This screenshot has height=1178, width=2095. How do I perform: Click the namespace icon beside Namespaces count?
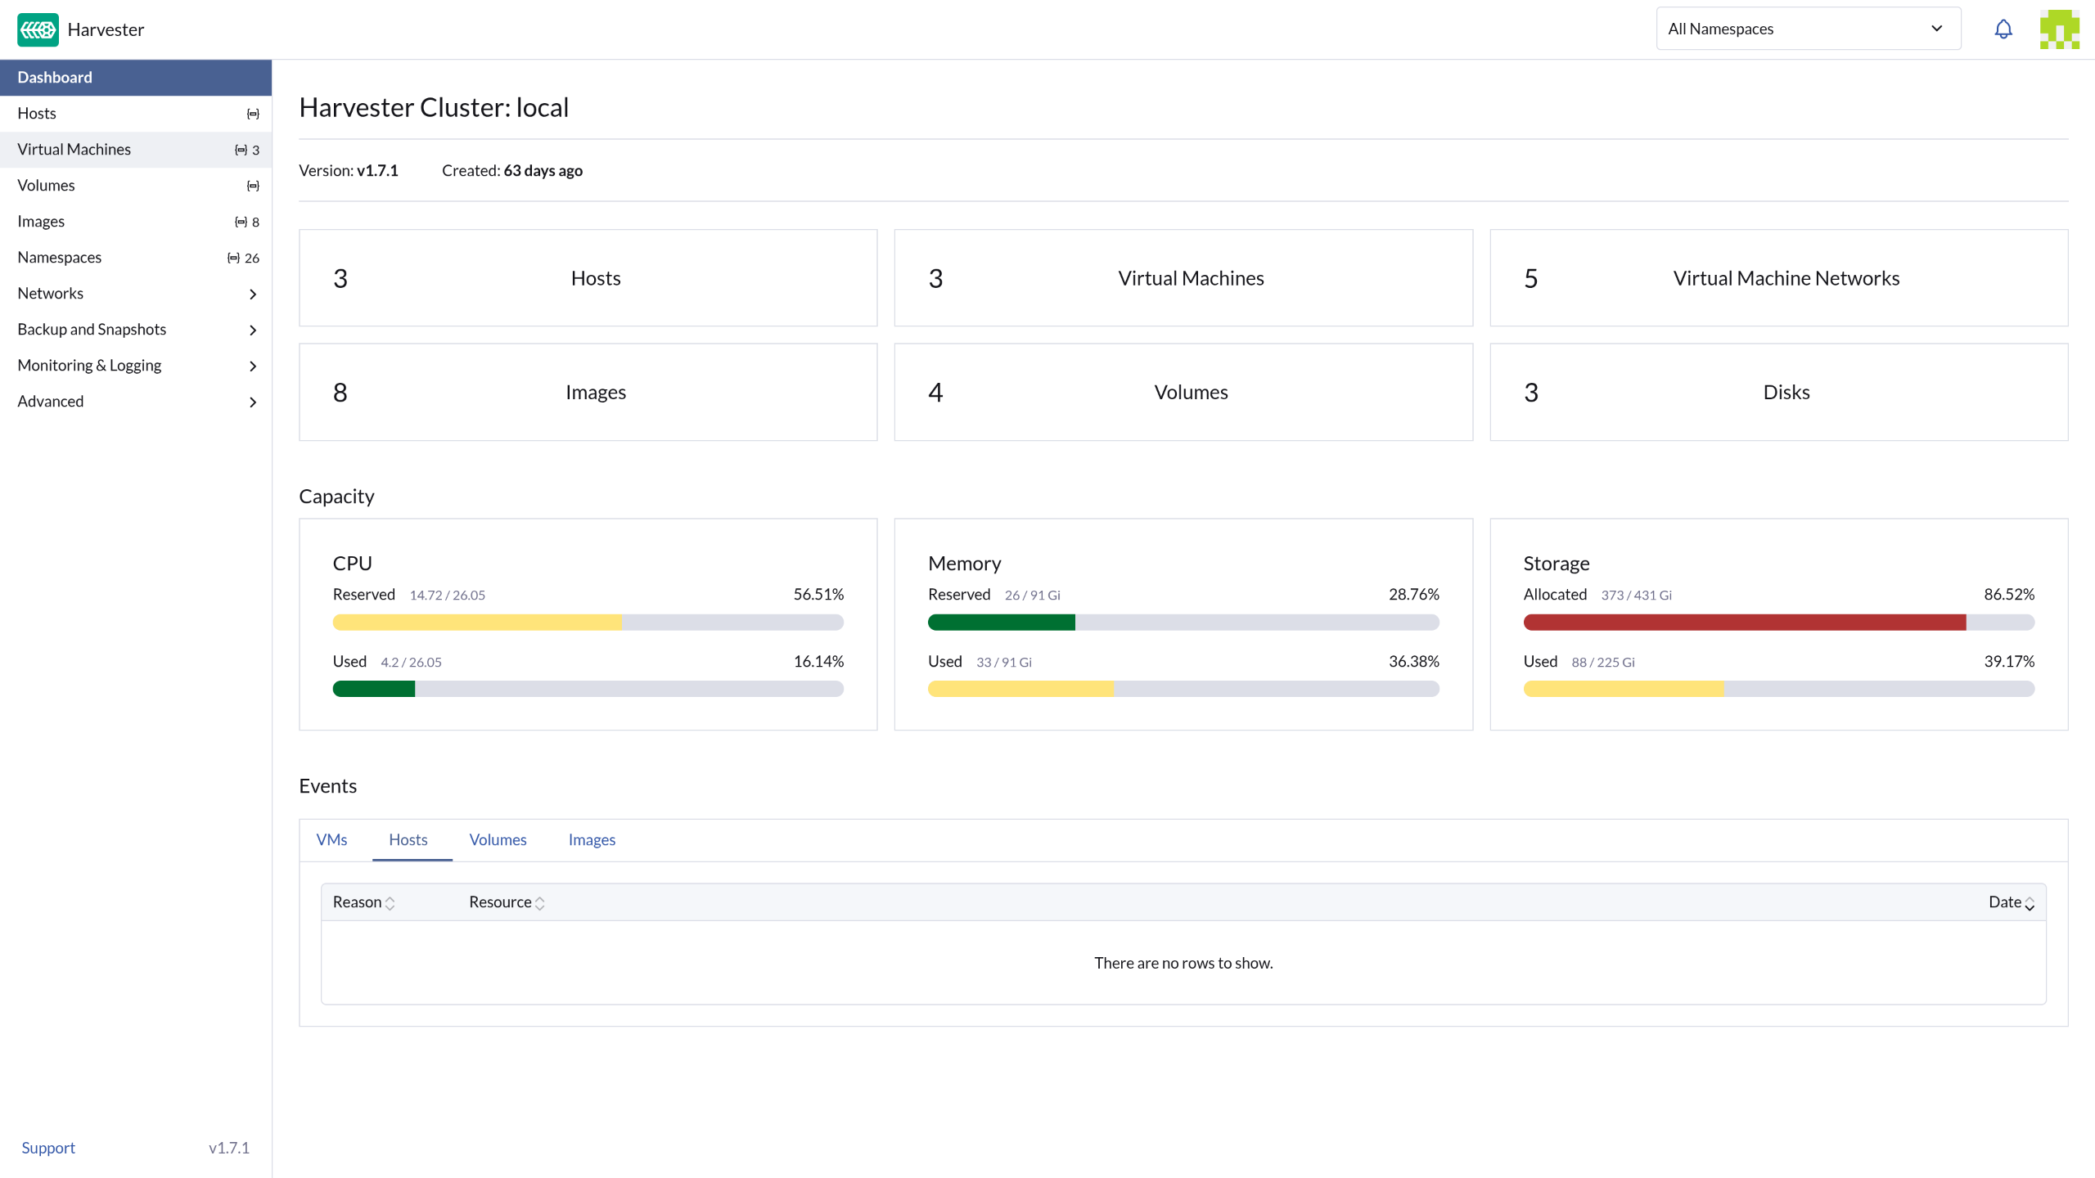[x=233, y=258]
